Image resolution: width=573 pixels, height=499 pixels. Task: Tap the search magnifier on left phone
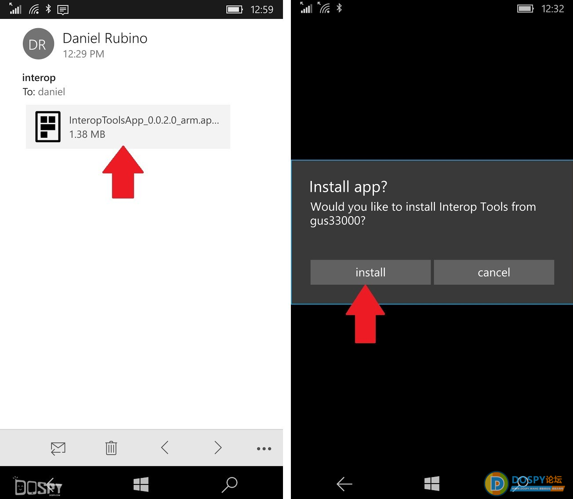pyautogui.click(x=229, y=484)
